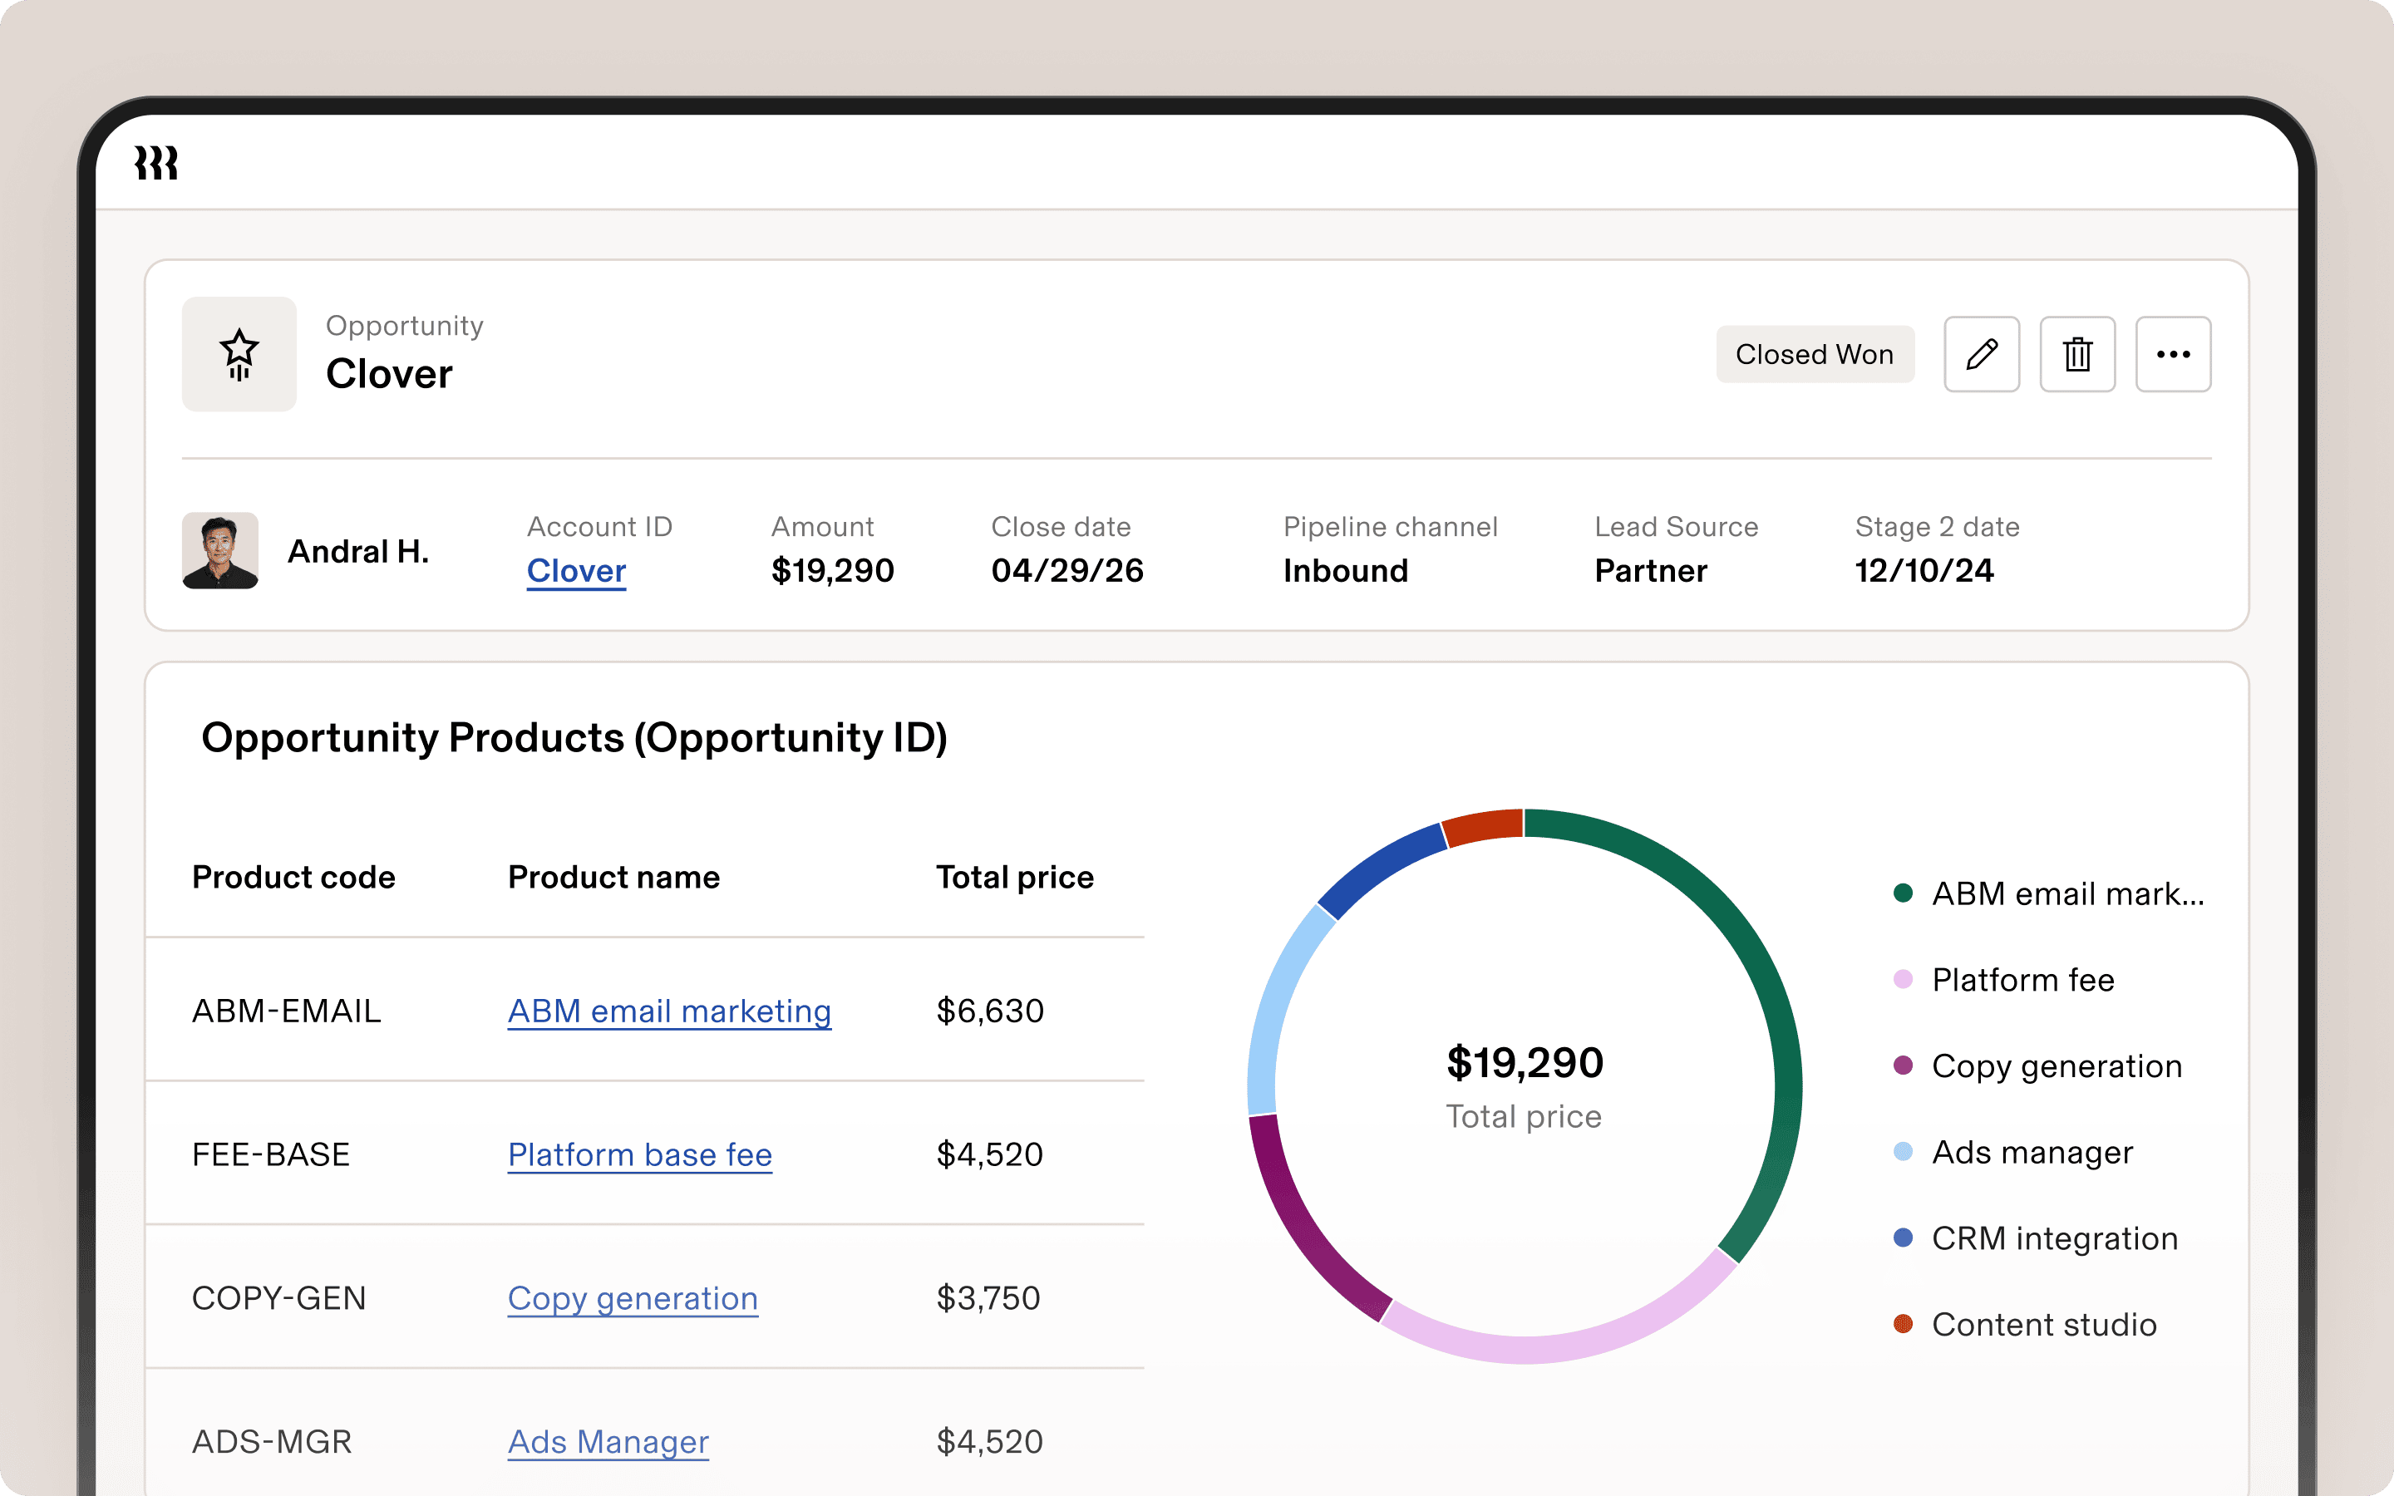Select the ADS-MGR product code cell

click(272, 1442)
